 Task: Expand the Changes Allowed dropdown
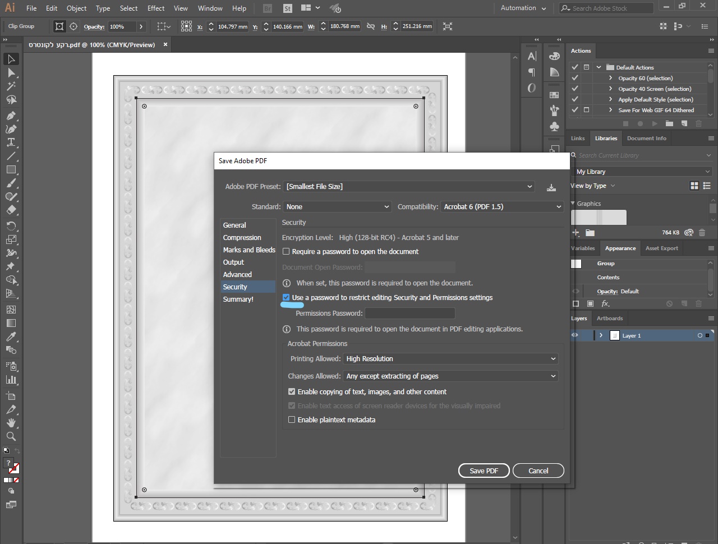450,376
